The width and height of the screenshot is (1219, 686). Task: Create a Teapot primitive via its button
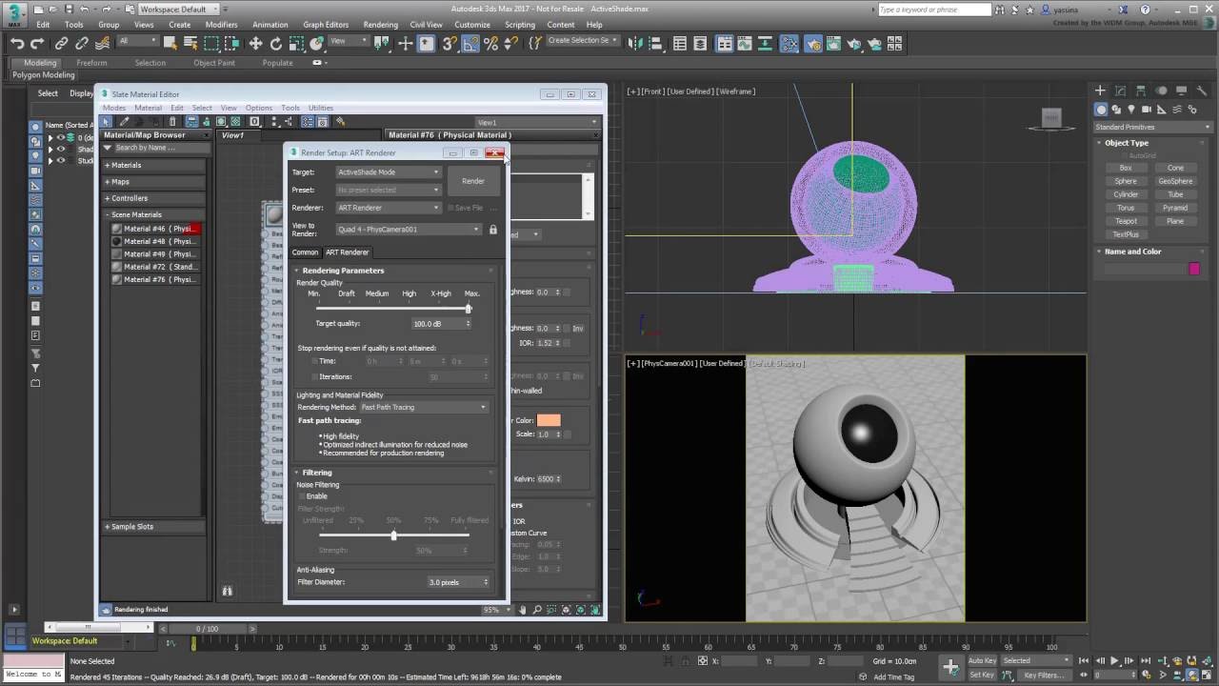(1126, 221)
